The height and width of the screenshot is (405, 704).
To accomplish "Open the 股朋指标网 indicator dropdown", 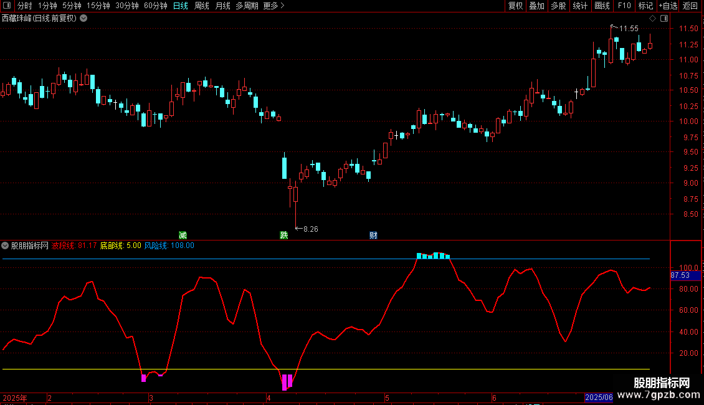I will [x=5, y=245].
